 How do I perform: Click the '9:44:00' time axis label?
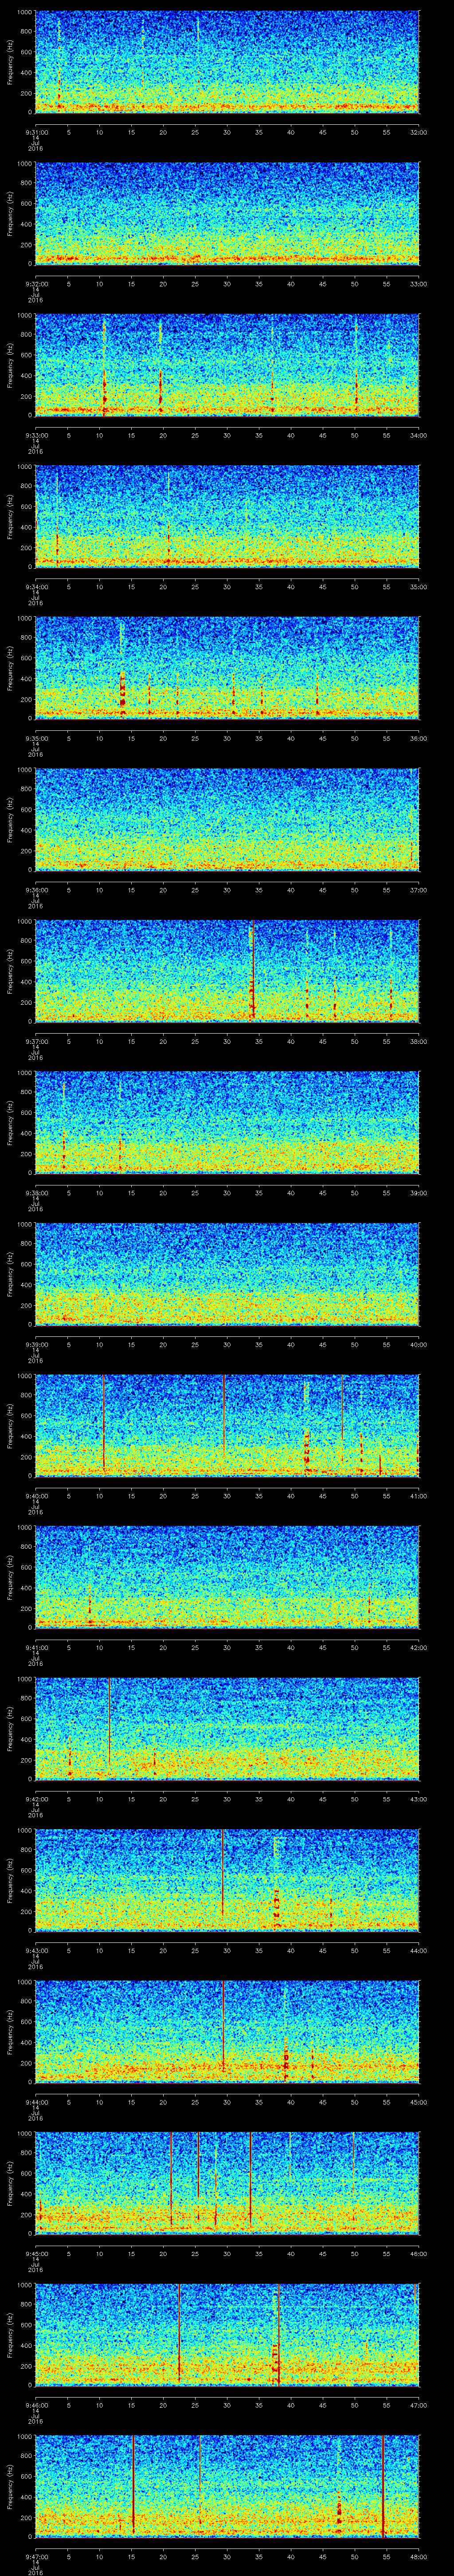(36, 2102)
